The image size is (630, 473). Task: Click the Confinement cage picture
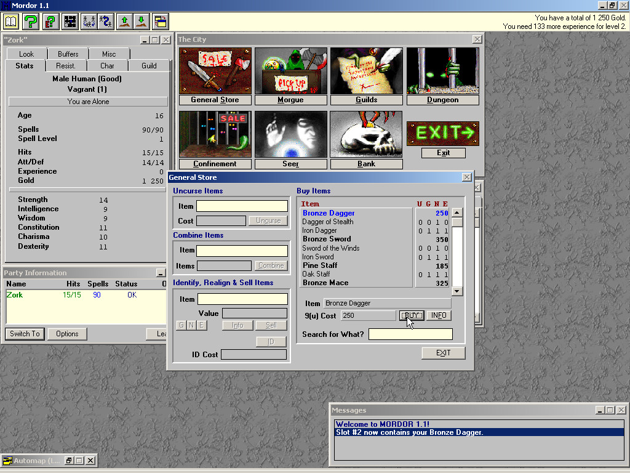pos(215,134)
